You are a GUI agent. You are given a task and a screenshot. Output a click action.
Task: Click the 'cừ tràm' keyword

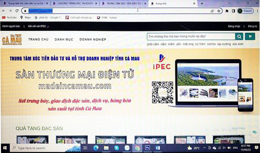pyautogui.click(x=200, y=44)
